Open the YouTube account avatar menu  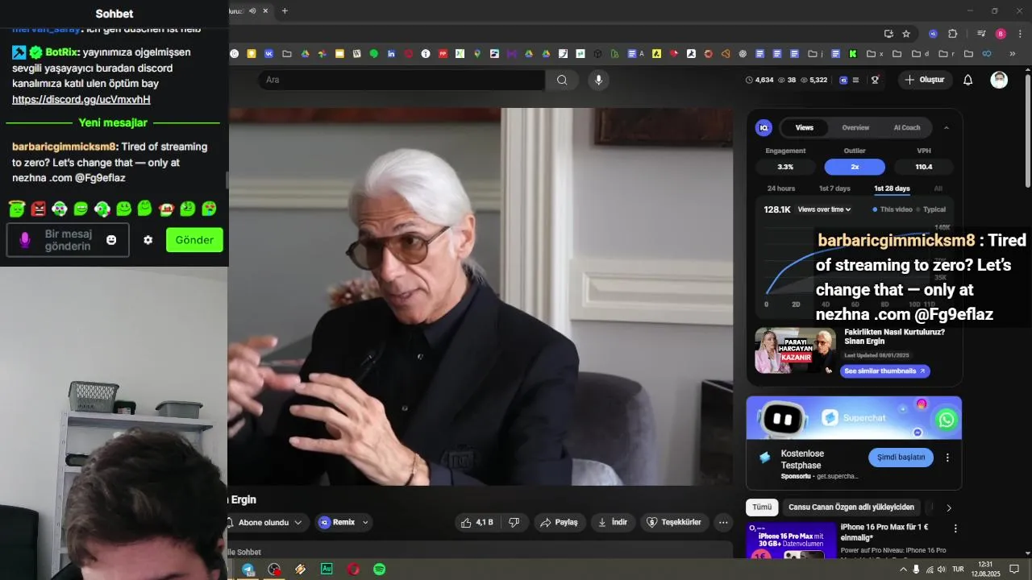[999, 80]
